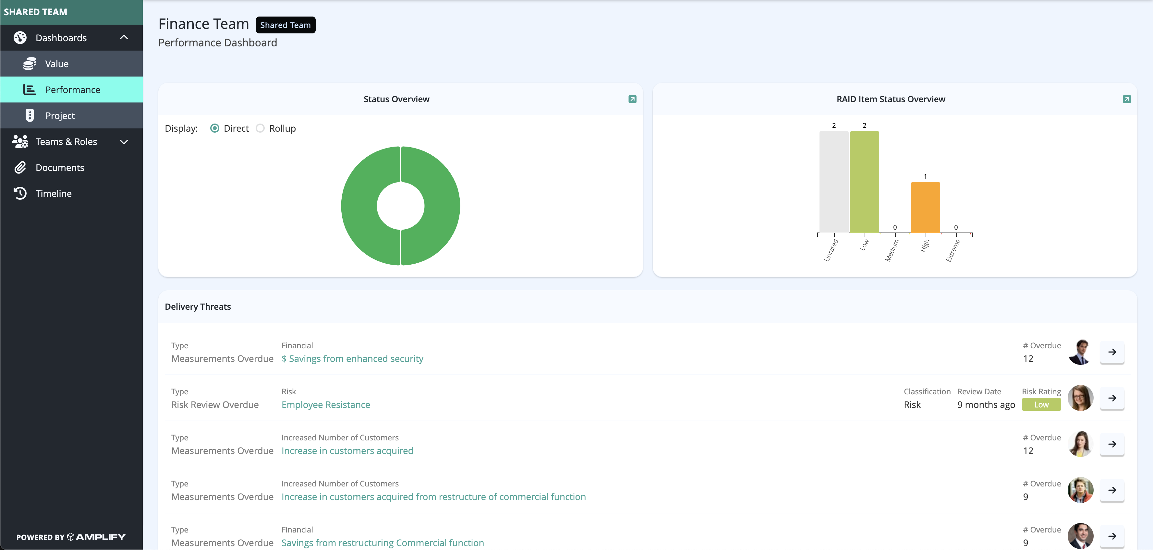
Task: Open the Timeline section
Action: (x=72, y=193)
